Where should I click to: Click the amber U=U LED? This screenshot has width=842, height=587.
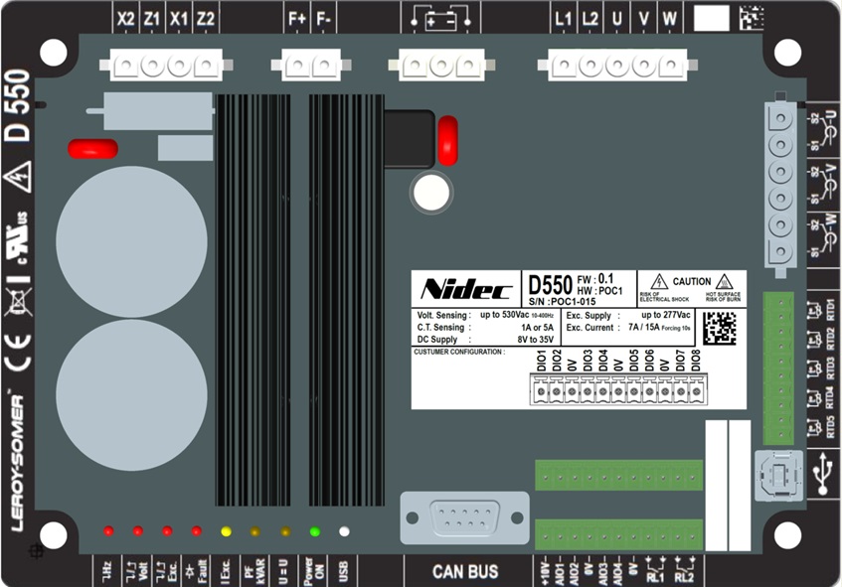click(x=285, y=531)
